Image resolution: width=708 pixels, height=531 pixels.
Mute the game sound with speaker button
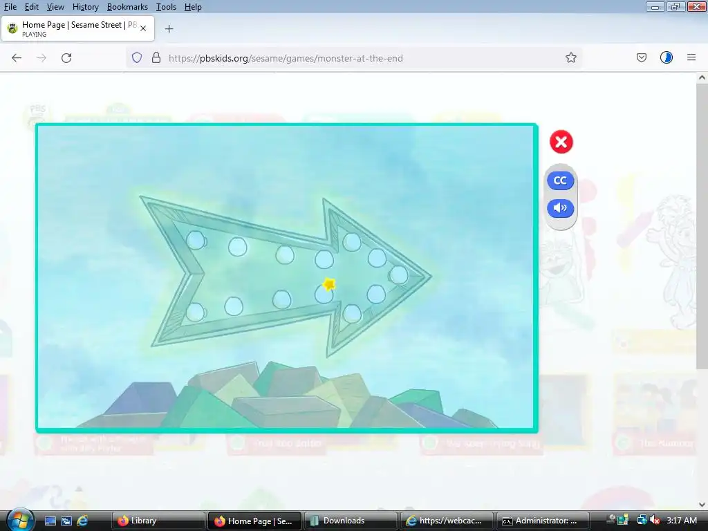tap(560, 208)
